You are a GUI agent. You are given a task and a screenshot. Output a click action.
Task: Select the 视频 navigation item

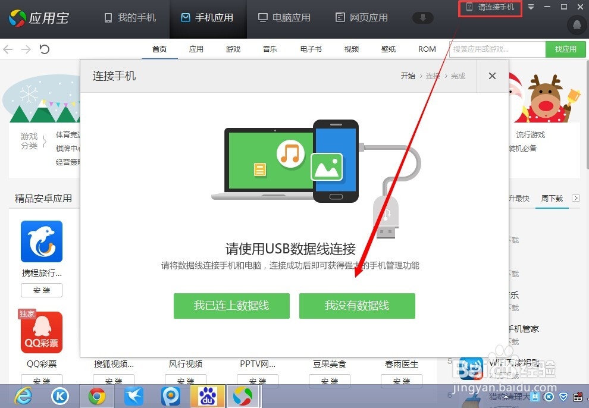click(x=351, y=49)
